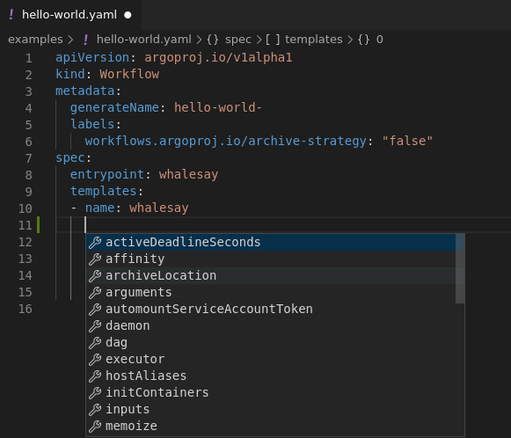Viewport: 511px width, 438px height.
Task: Pick the dag suggestion
Action: [271, 342]
